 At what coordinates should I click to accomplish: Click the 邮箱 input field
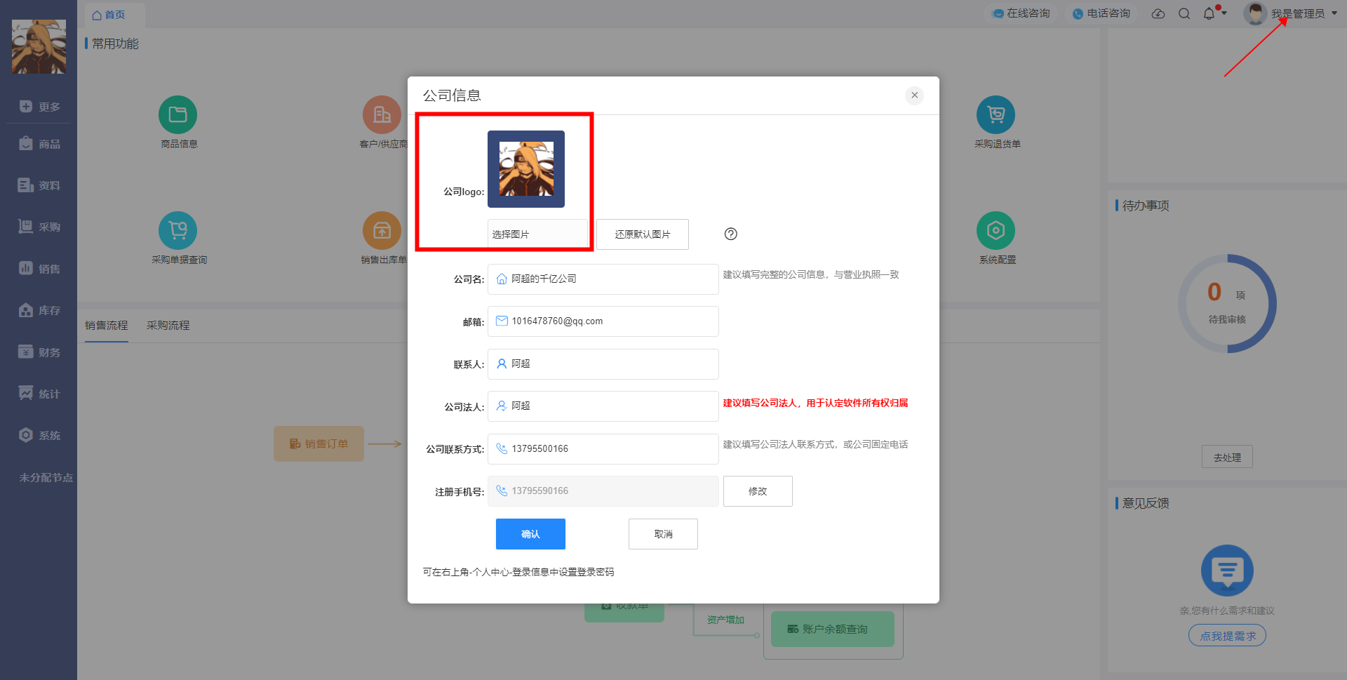tap(603, 321)
